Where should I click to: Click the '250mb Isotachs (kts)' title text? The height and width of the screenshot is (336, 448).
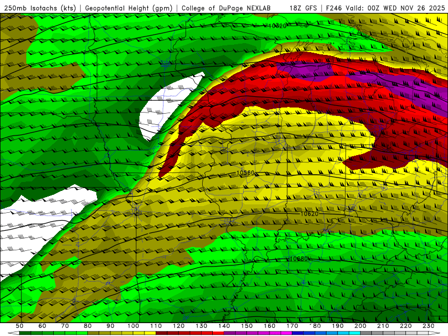pos(40,8)
